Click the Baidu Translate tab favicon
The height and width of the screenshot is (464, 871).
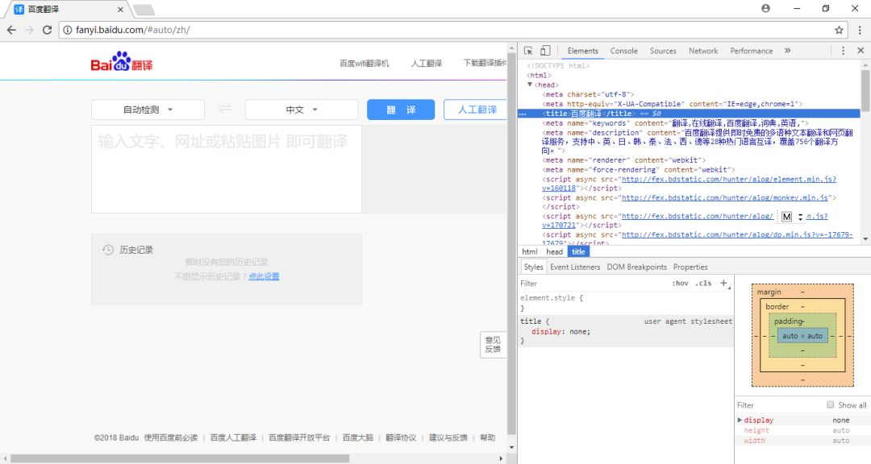click(19, 10)
